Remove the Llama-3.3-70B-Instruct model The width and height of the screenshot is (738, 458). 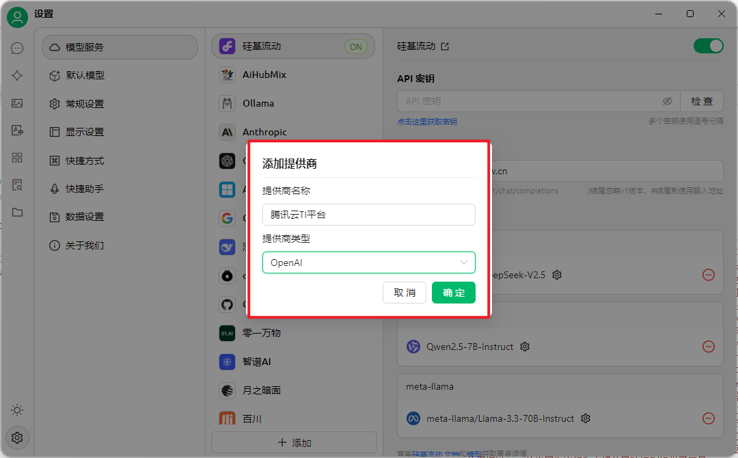709,418
